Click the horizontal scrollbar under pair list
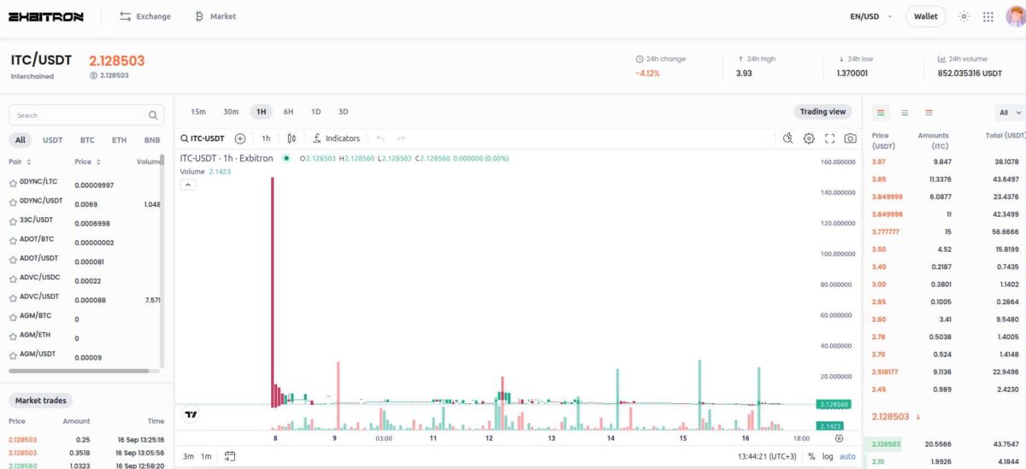 [x=80, y=371]
